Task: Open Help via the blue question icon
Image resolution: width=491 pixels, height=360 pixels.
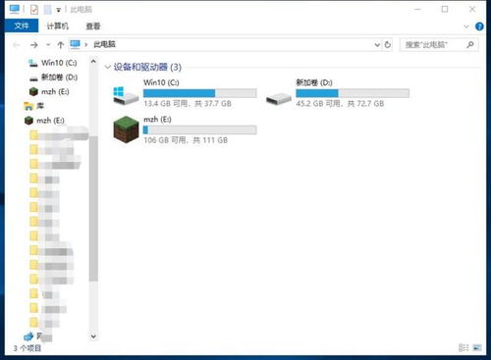Action: pos(479,26)
